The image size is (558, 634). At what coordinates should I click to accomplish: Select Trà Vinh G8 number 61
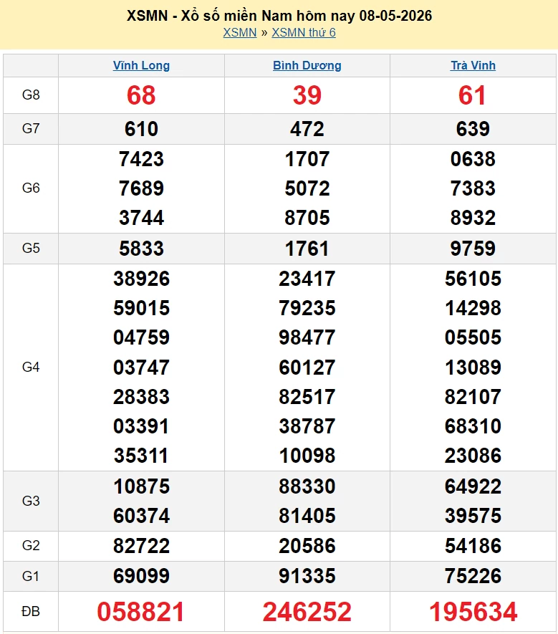click(472, 95)
